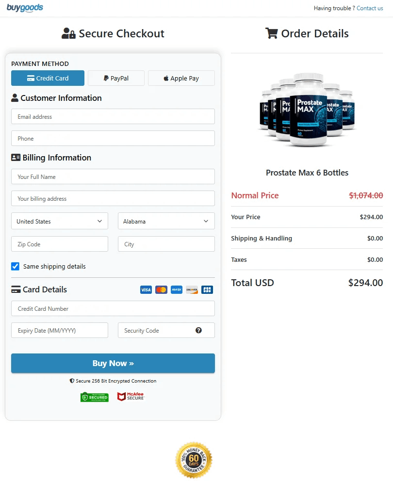Image resolution: width=393 pixels, height=481 pixels.
Task: Open the United States country dropdown
Action: [60, 221]
